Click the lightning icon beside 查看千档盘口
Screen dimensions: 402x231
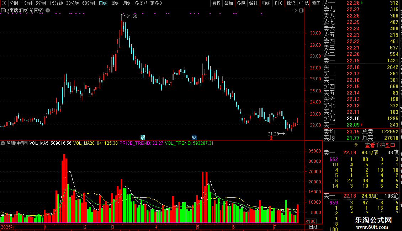click(x=356, y=145)
